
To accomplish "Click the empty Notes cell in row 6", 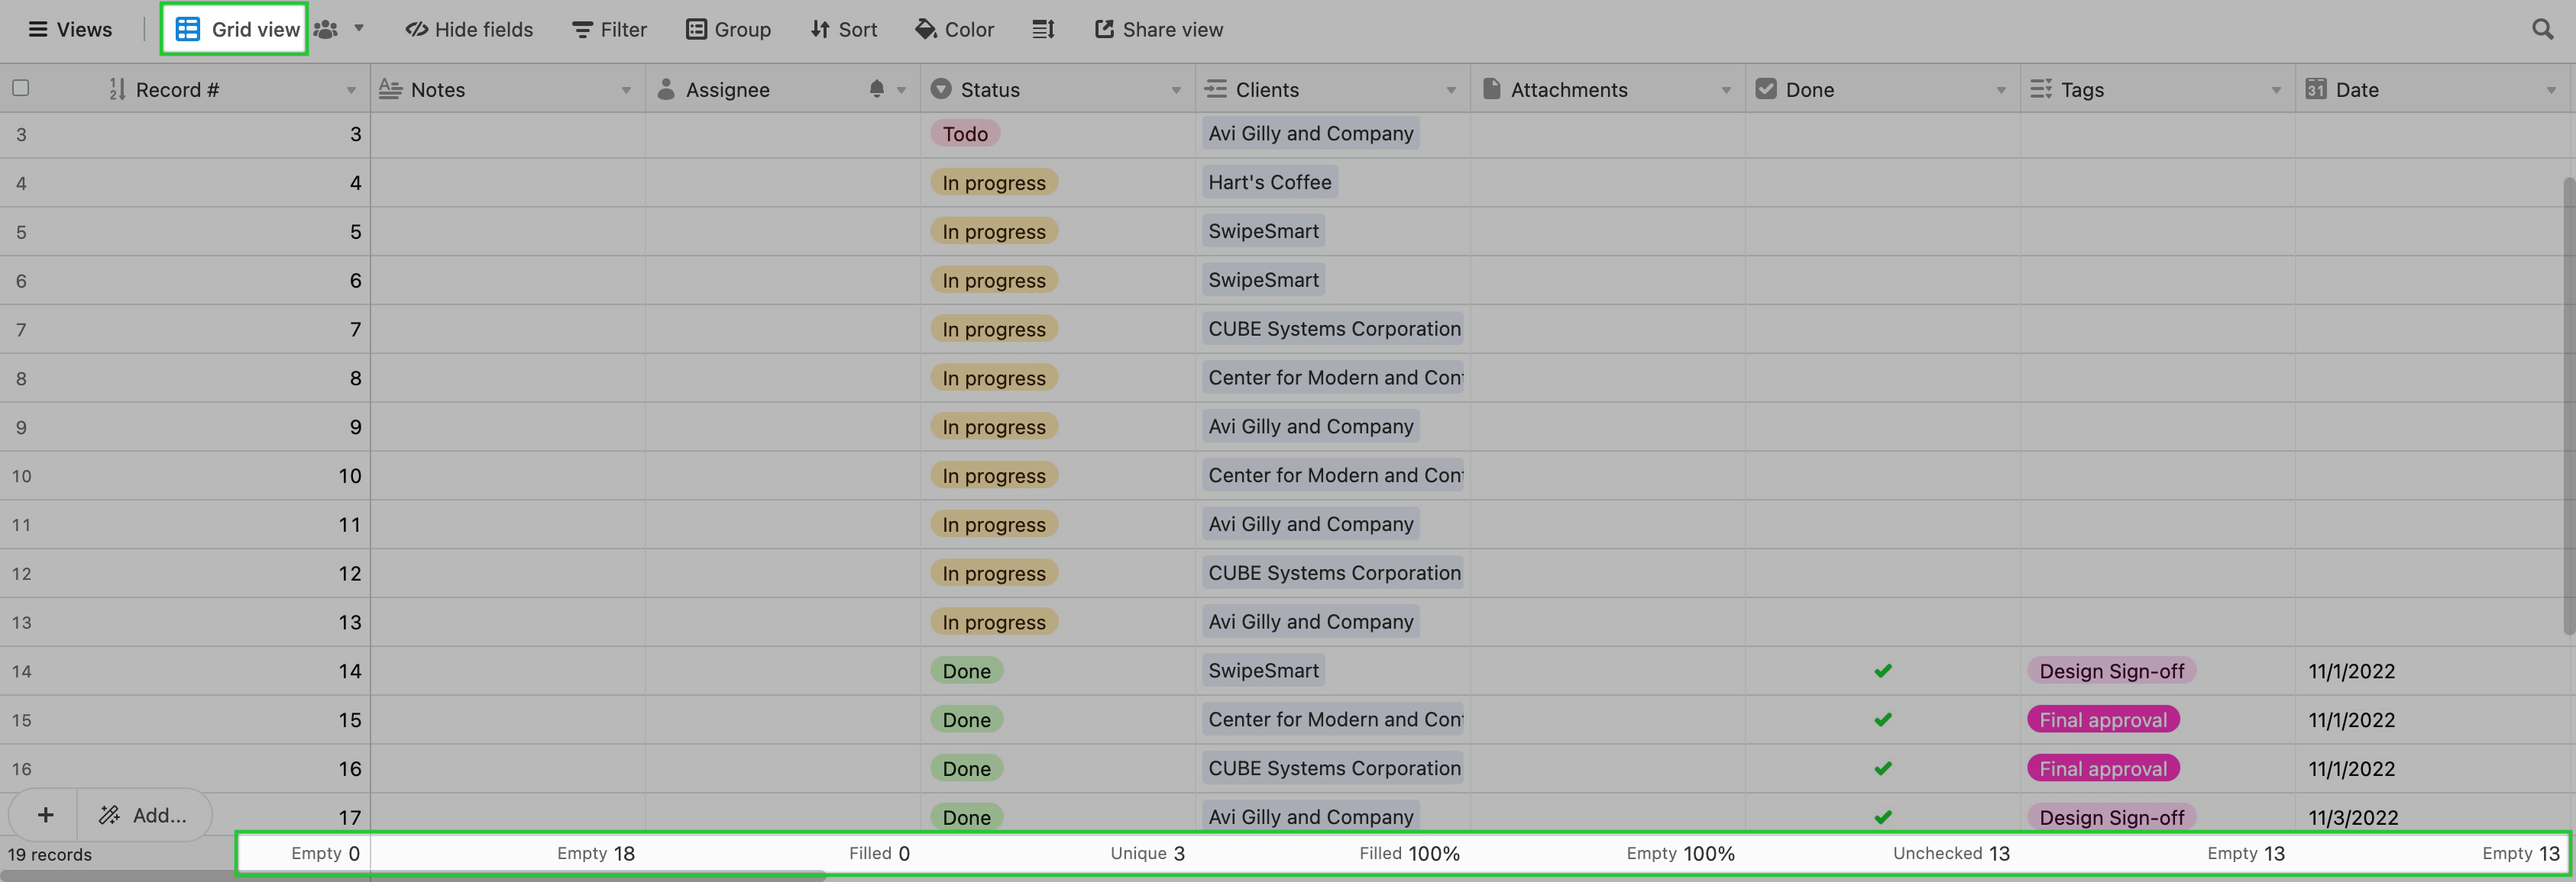I will [508, 281].
